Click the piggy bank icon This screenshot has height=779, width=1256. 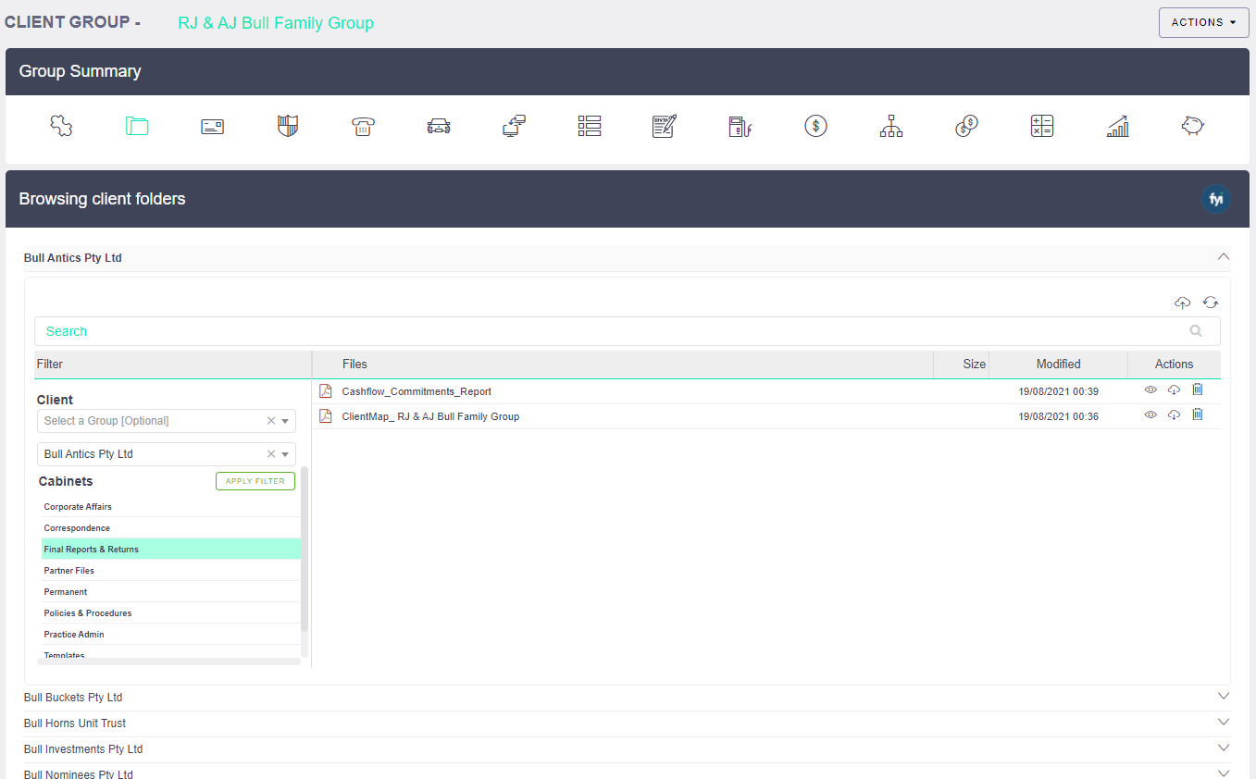click(x=1193, y=126)
